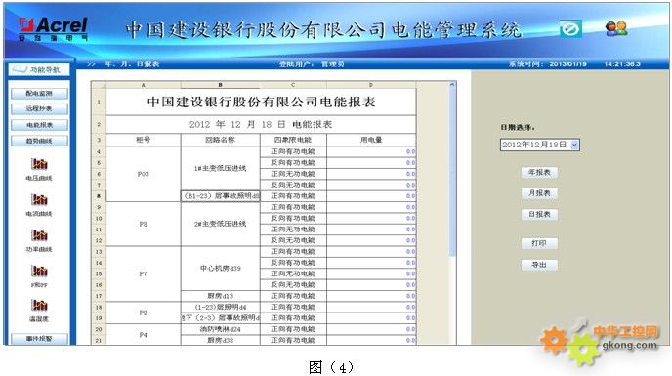The height and width of the screenshot is (376, 672).
Task: Click the 年报表 yearly report button
Action: pyautogui.click(x=539, y=172)
